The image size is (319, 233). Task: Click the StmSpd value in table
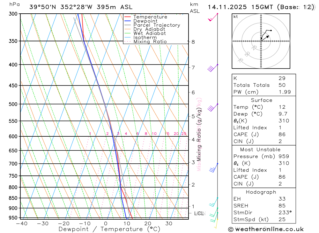282,219
